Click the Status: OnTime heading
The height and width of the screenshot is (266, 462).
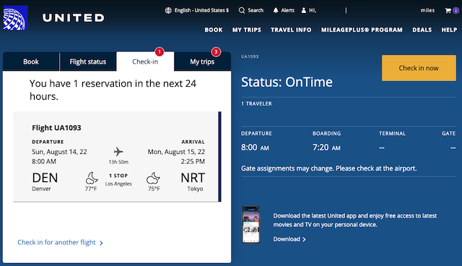click(287, 82)
